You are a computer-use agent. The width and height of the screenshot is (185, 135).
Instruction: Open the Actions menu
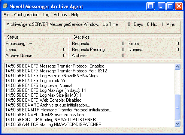coord(60,15)
